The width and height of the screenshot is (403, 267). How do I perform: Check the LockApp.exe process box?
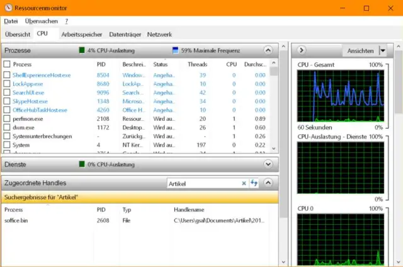pyautogui.click(x=7, y=84)
